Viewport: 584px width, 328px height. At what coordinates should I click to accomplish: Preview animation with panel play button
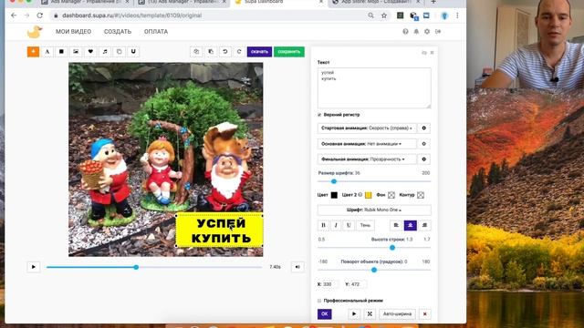tap(354, 313)
